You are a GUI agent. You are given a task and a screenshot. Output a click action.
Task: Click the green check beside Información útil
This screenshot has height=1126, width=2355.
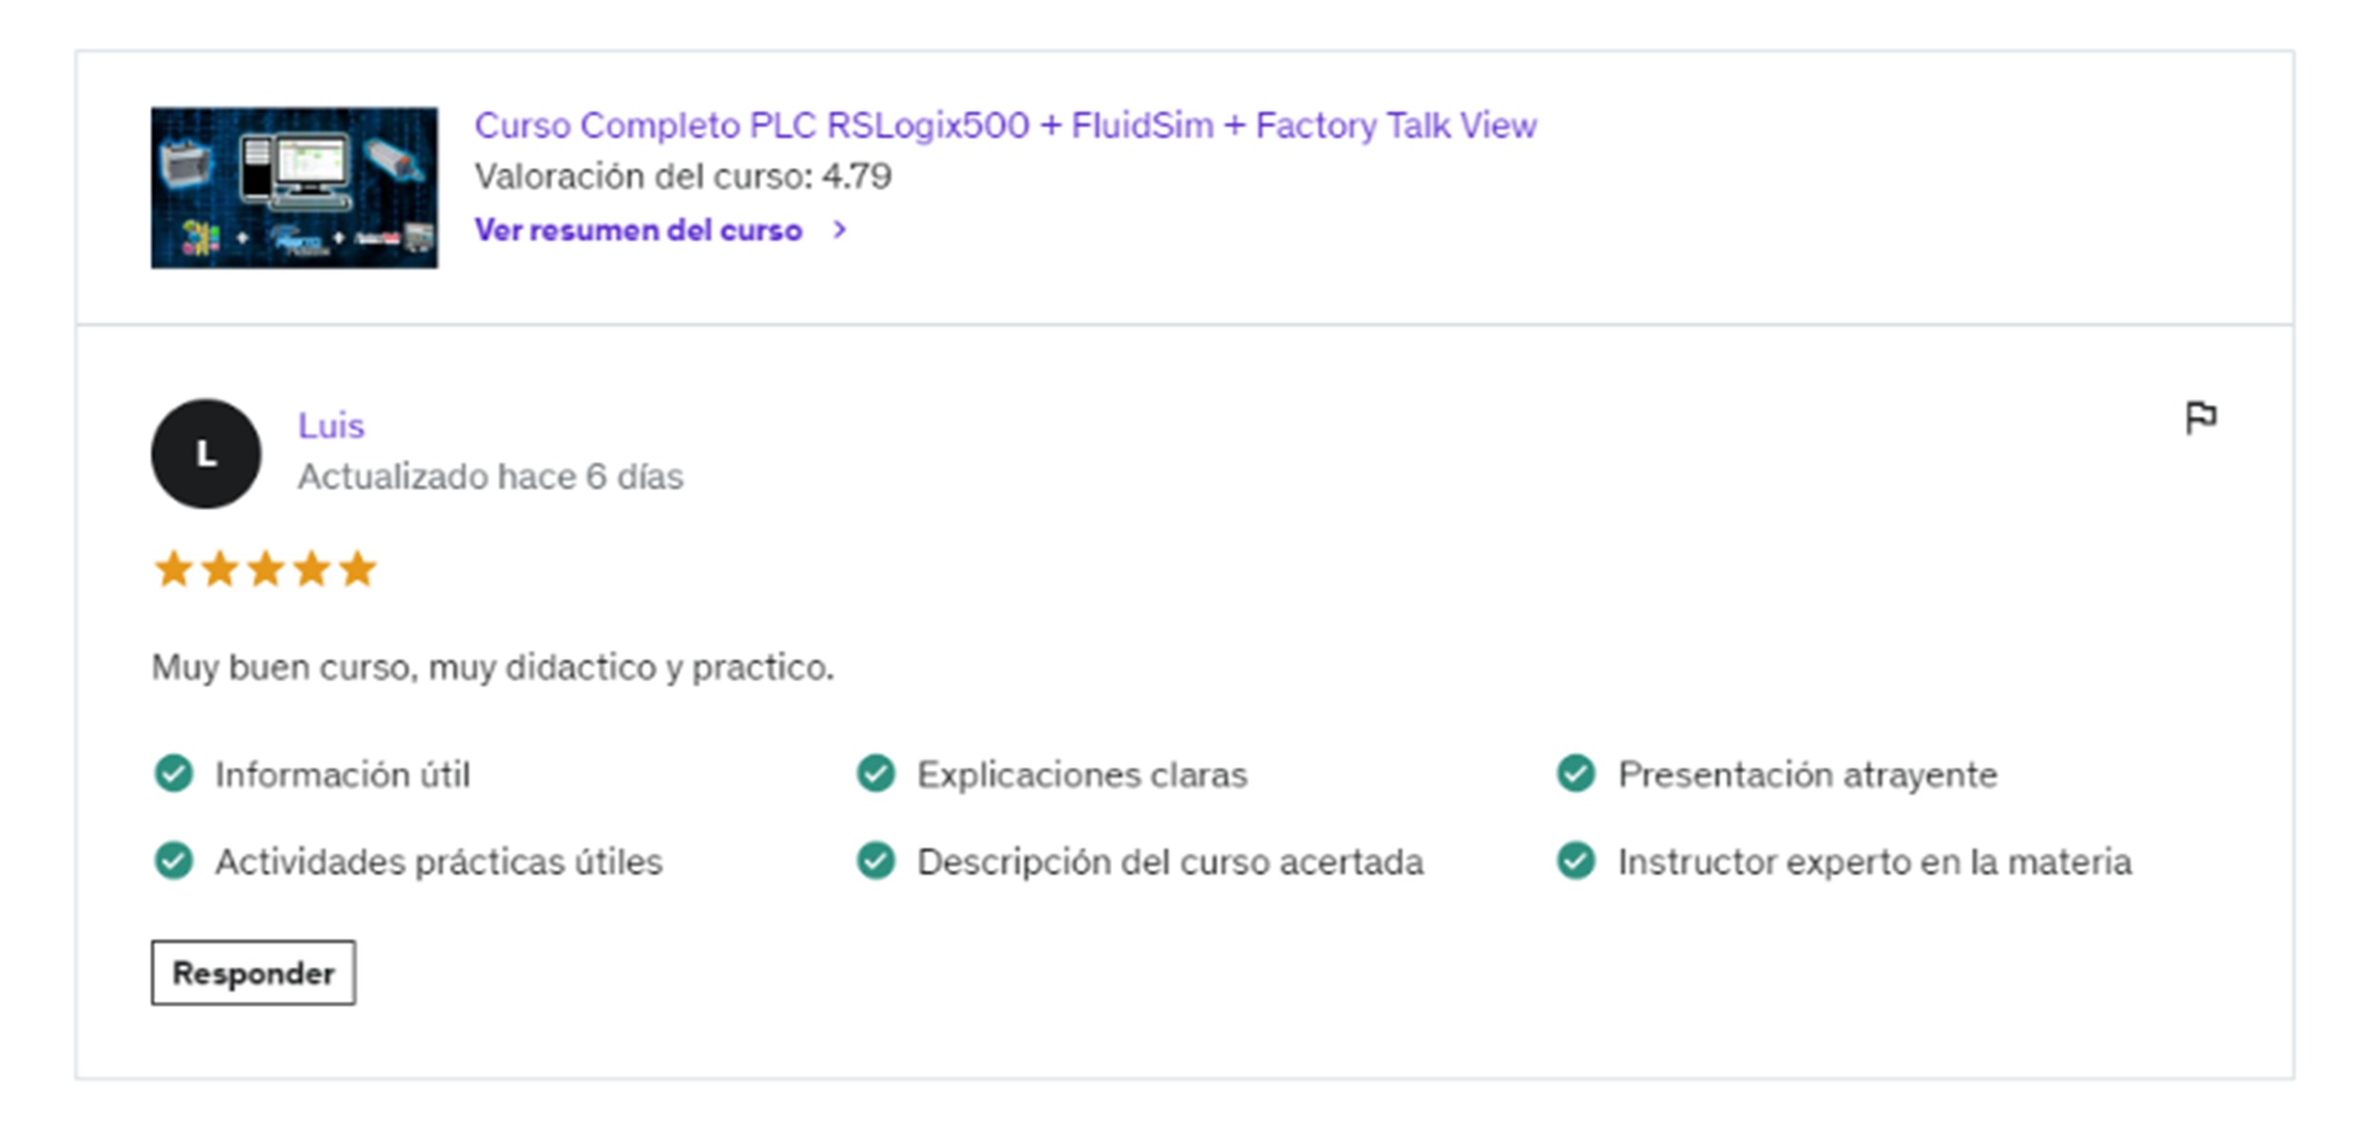click(x=174, y=773)
